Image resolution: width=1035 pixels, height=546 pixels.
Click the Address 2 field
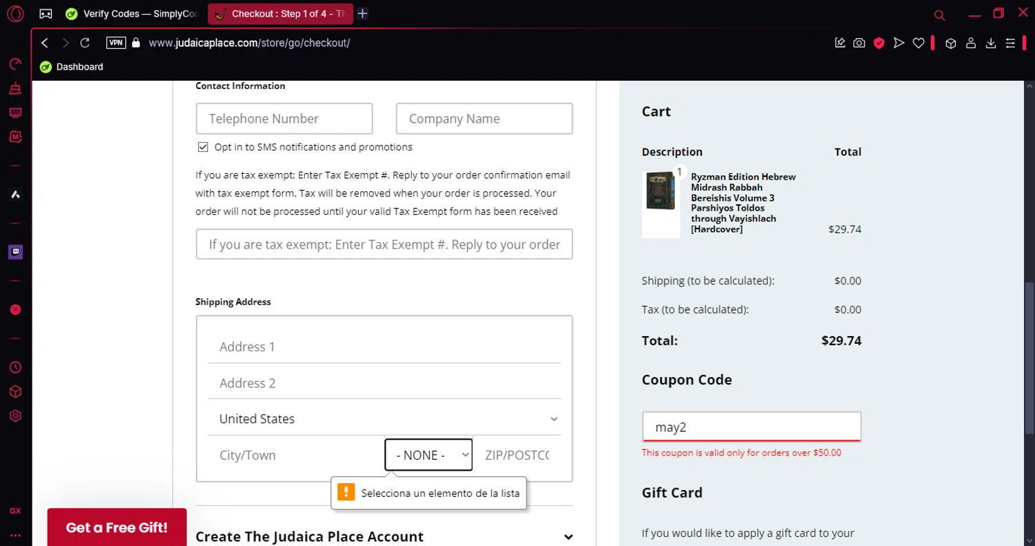click(384, 383)
